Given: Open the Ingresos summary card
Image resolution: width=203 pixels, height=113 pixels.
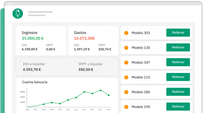Looking at the screenshot, I should tap(41, 40).
